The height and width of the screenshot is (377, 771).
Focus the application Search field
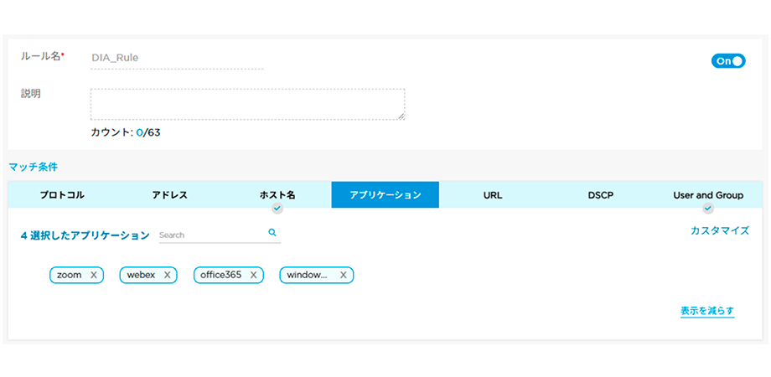pos(210,235)
